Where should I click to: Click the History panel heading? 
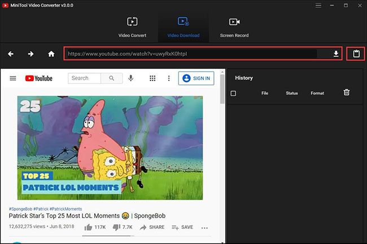[244, 78]
